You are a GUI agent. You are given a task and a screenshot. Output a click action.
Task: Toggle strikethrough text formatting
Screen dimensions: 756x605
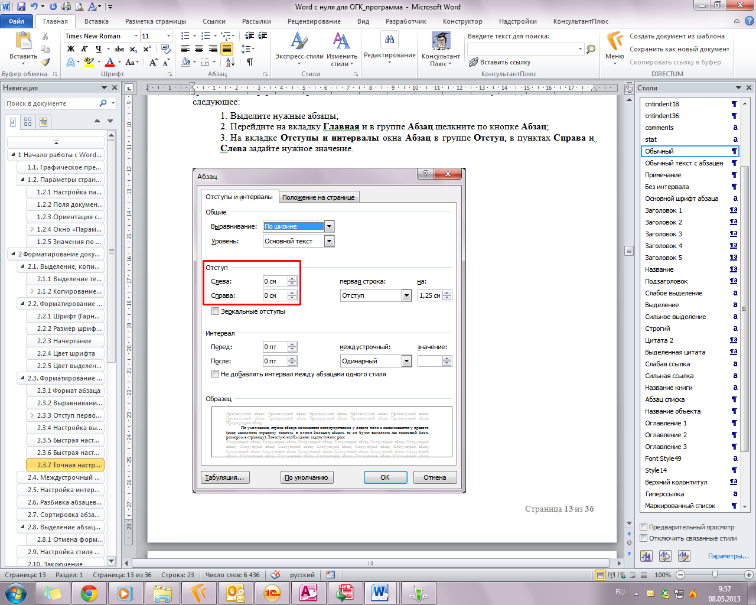point(119,49)
